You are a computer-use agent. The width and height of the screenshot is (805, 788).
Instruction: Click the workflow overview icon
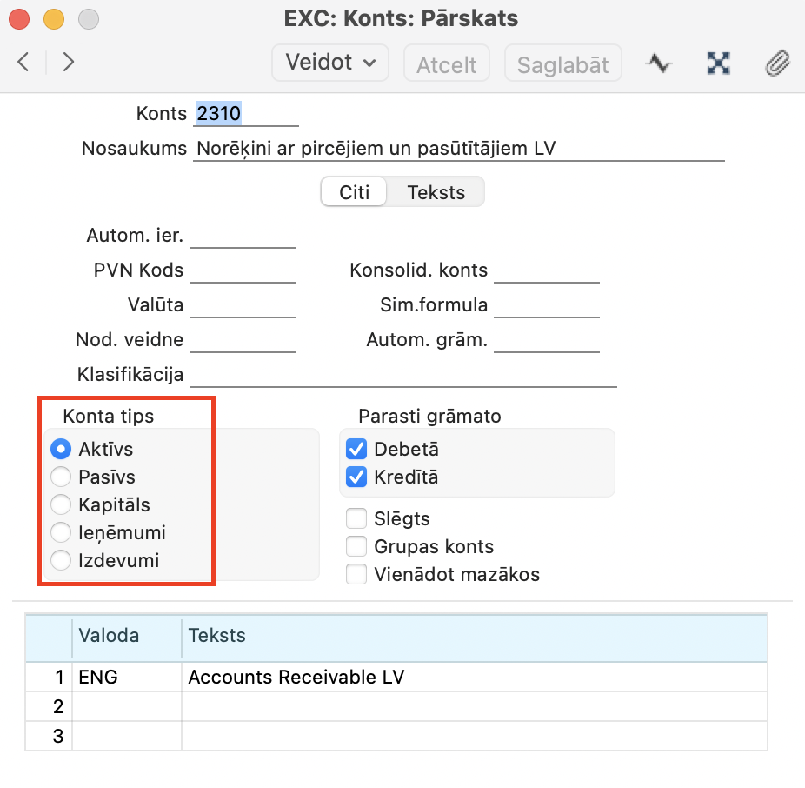(718, 63)
